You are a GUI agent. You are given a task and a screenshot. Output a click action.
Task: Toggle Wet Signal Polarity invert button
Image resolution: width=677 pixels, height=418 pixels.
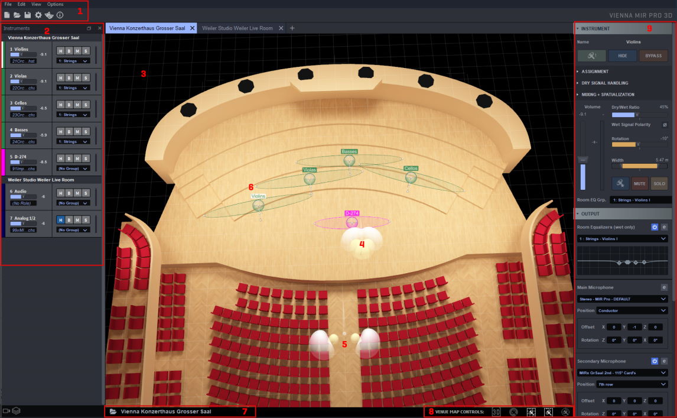pos(665,125)
